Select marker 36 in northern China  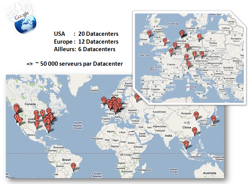(x=196, y=114)
